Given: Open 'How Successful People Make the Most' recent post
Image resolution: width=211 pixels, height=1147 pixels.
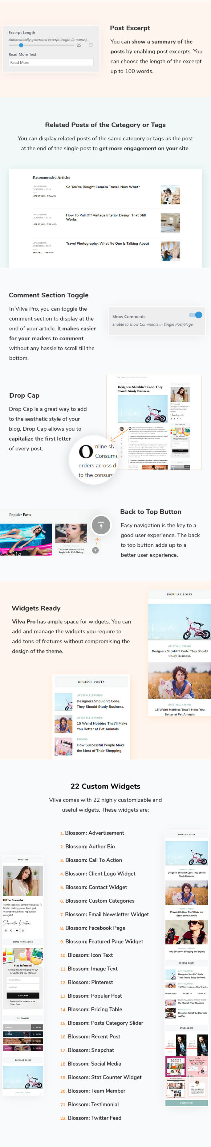Looking at the screenshot, I should pos(100,747).
